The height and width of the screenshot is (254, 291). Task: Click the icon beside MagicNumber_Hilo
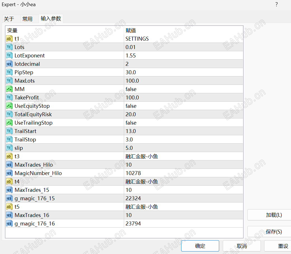9,173
